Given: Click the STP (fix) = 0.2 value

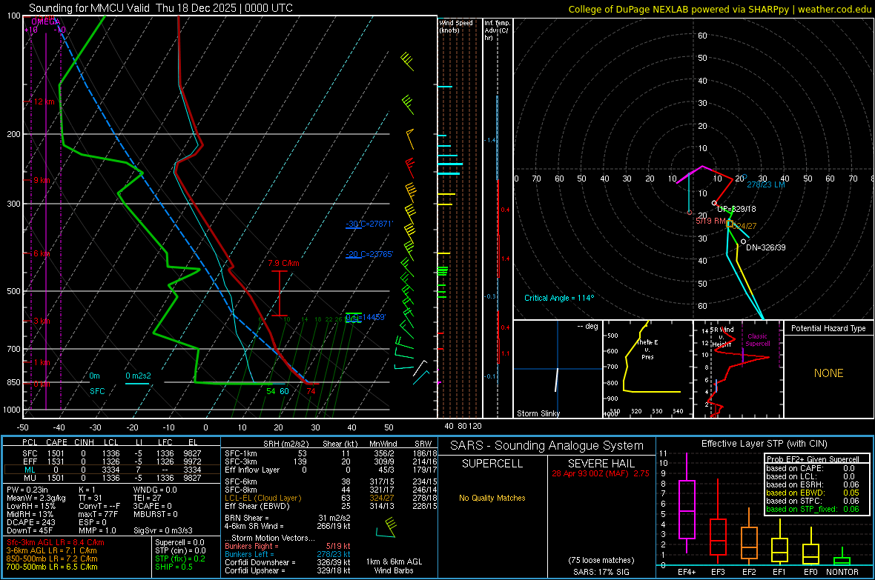Looking at the screenshot, I should coord(180,559).
